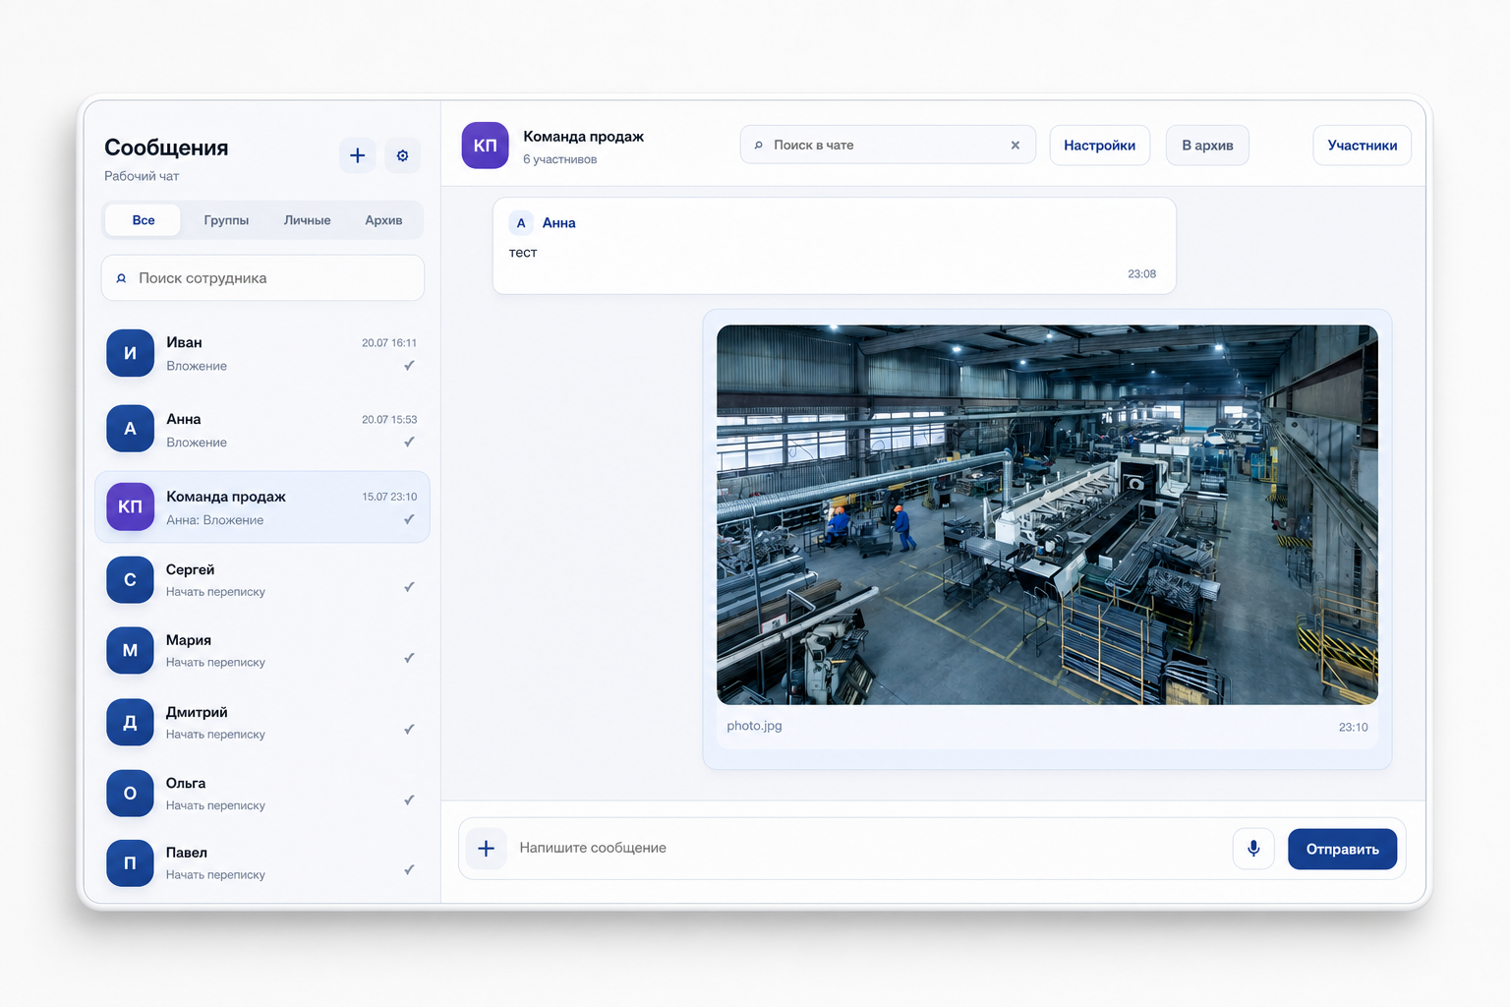This screenshot has height=1007, width=1510.
Task: Open the Команда продаж conversation row
Action: 262,506
